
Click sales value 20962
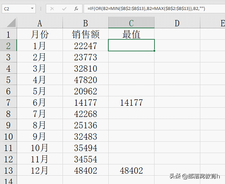85,91
